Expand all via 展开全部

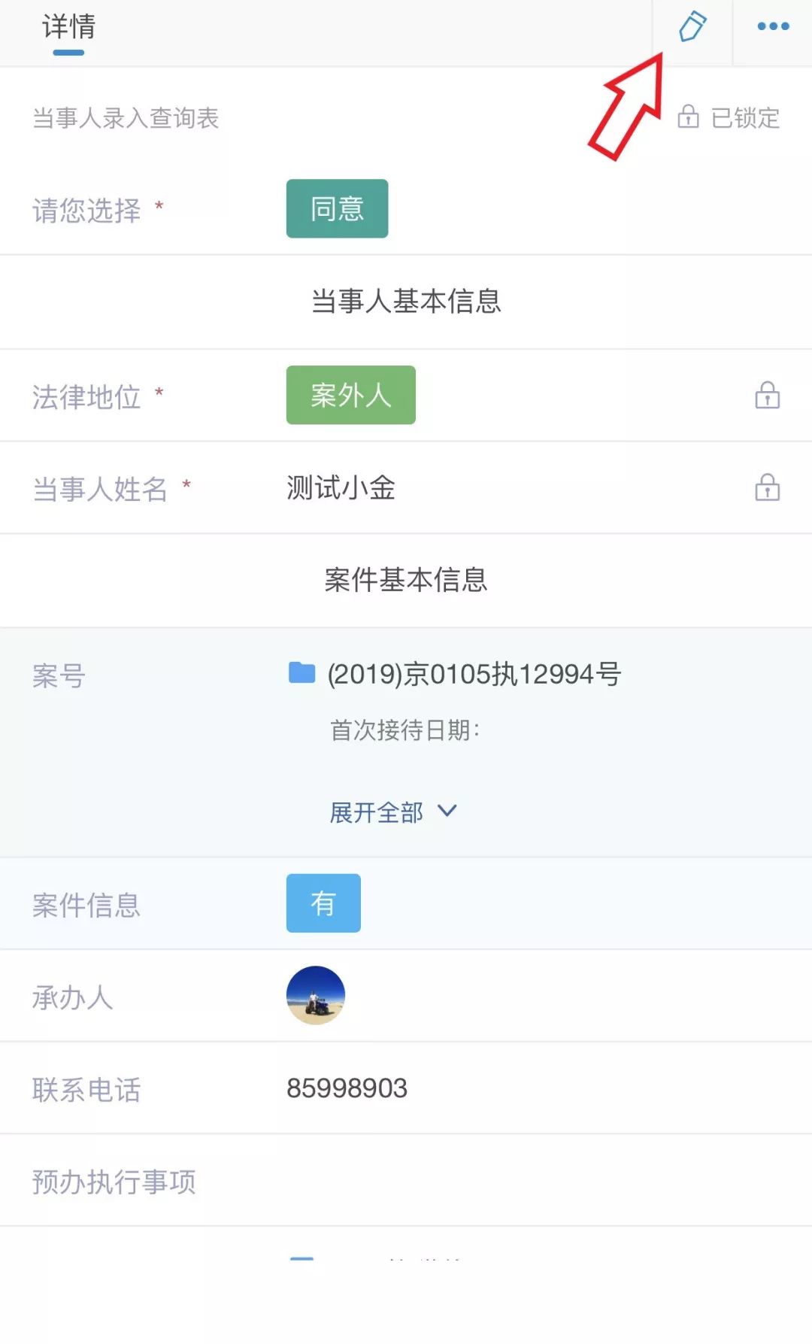(x=377, y=812)
